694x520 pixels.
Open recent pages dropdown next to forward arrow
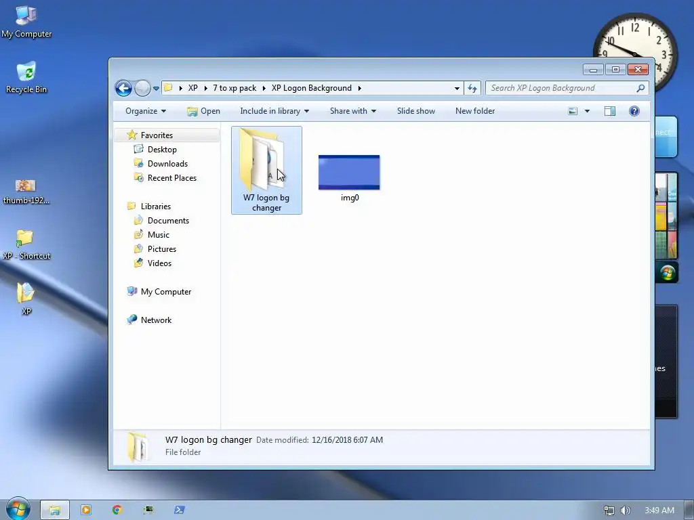pyautogui.click(x=156, y=89)
